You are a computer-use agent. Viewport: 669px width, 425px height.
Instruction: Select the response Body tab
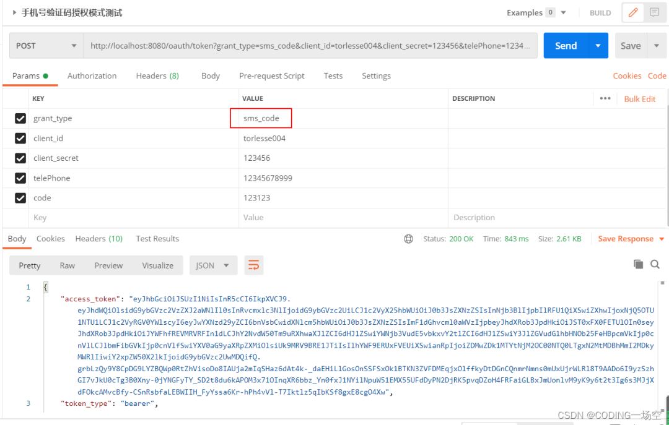pyautogui.click(x=17, y=239)
